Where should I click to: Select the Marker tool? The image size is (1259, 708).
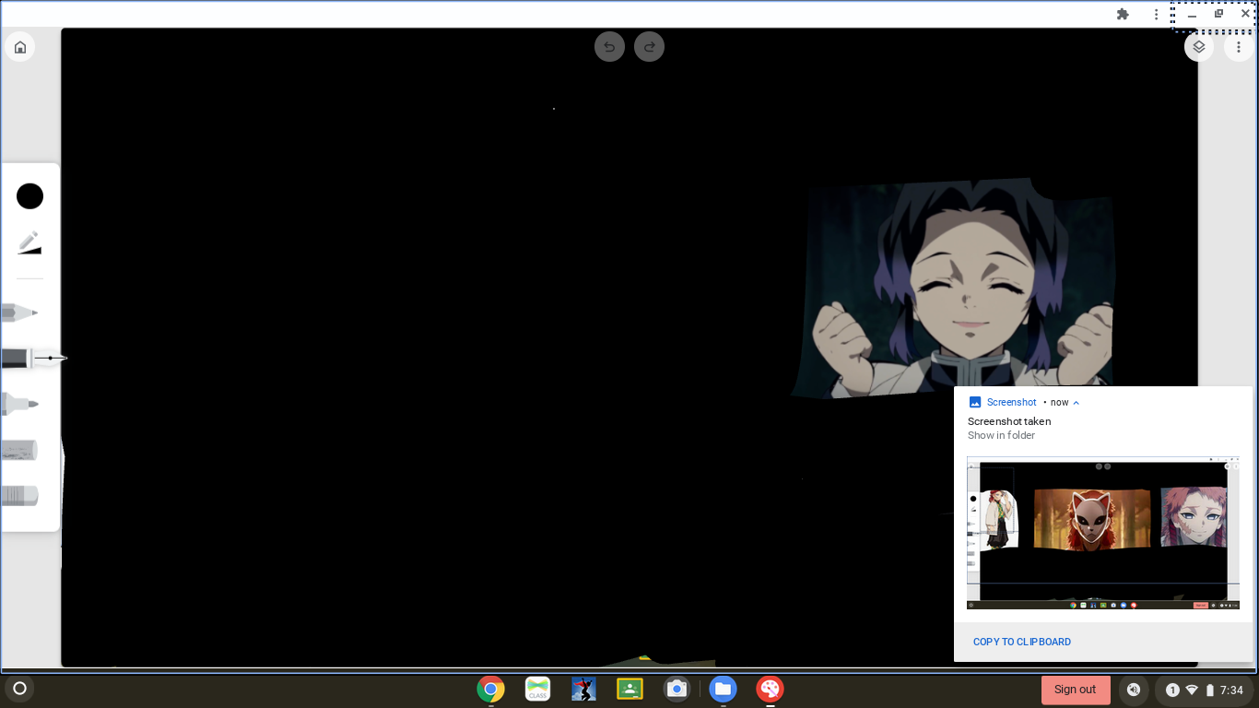click(x=20, y=403)
